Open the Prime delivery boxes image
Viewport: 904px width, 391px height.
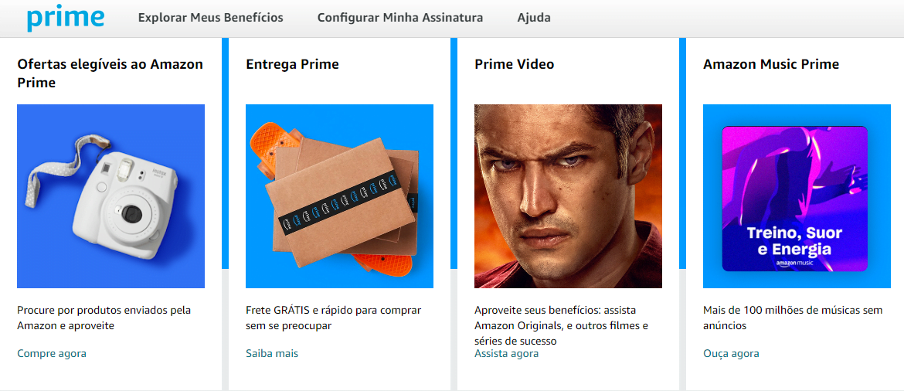[x=339, y=196]
